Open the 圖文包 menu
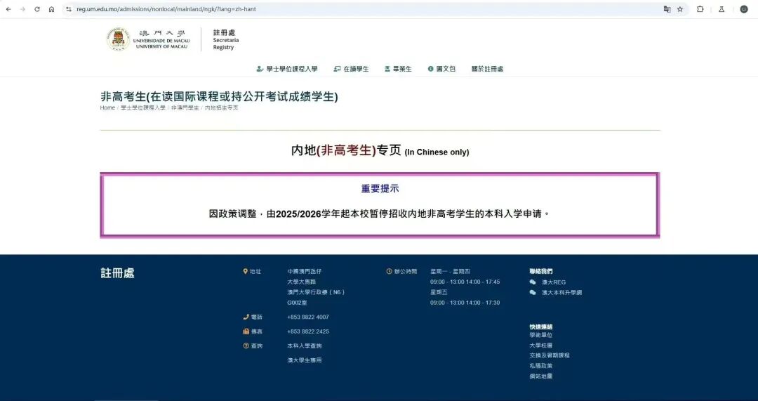758x401 pixels. coord(442,69)
